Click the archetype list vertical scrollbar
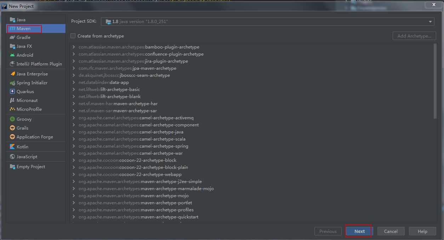444x240 pixels. pos(435,81)
